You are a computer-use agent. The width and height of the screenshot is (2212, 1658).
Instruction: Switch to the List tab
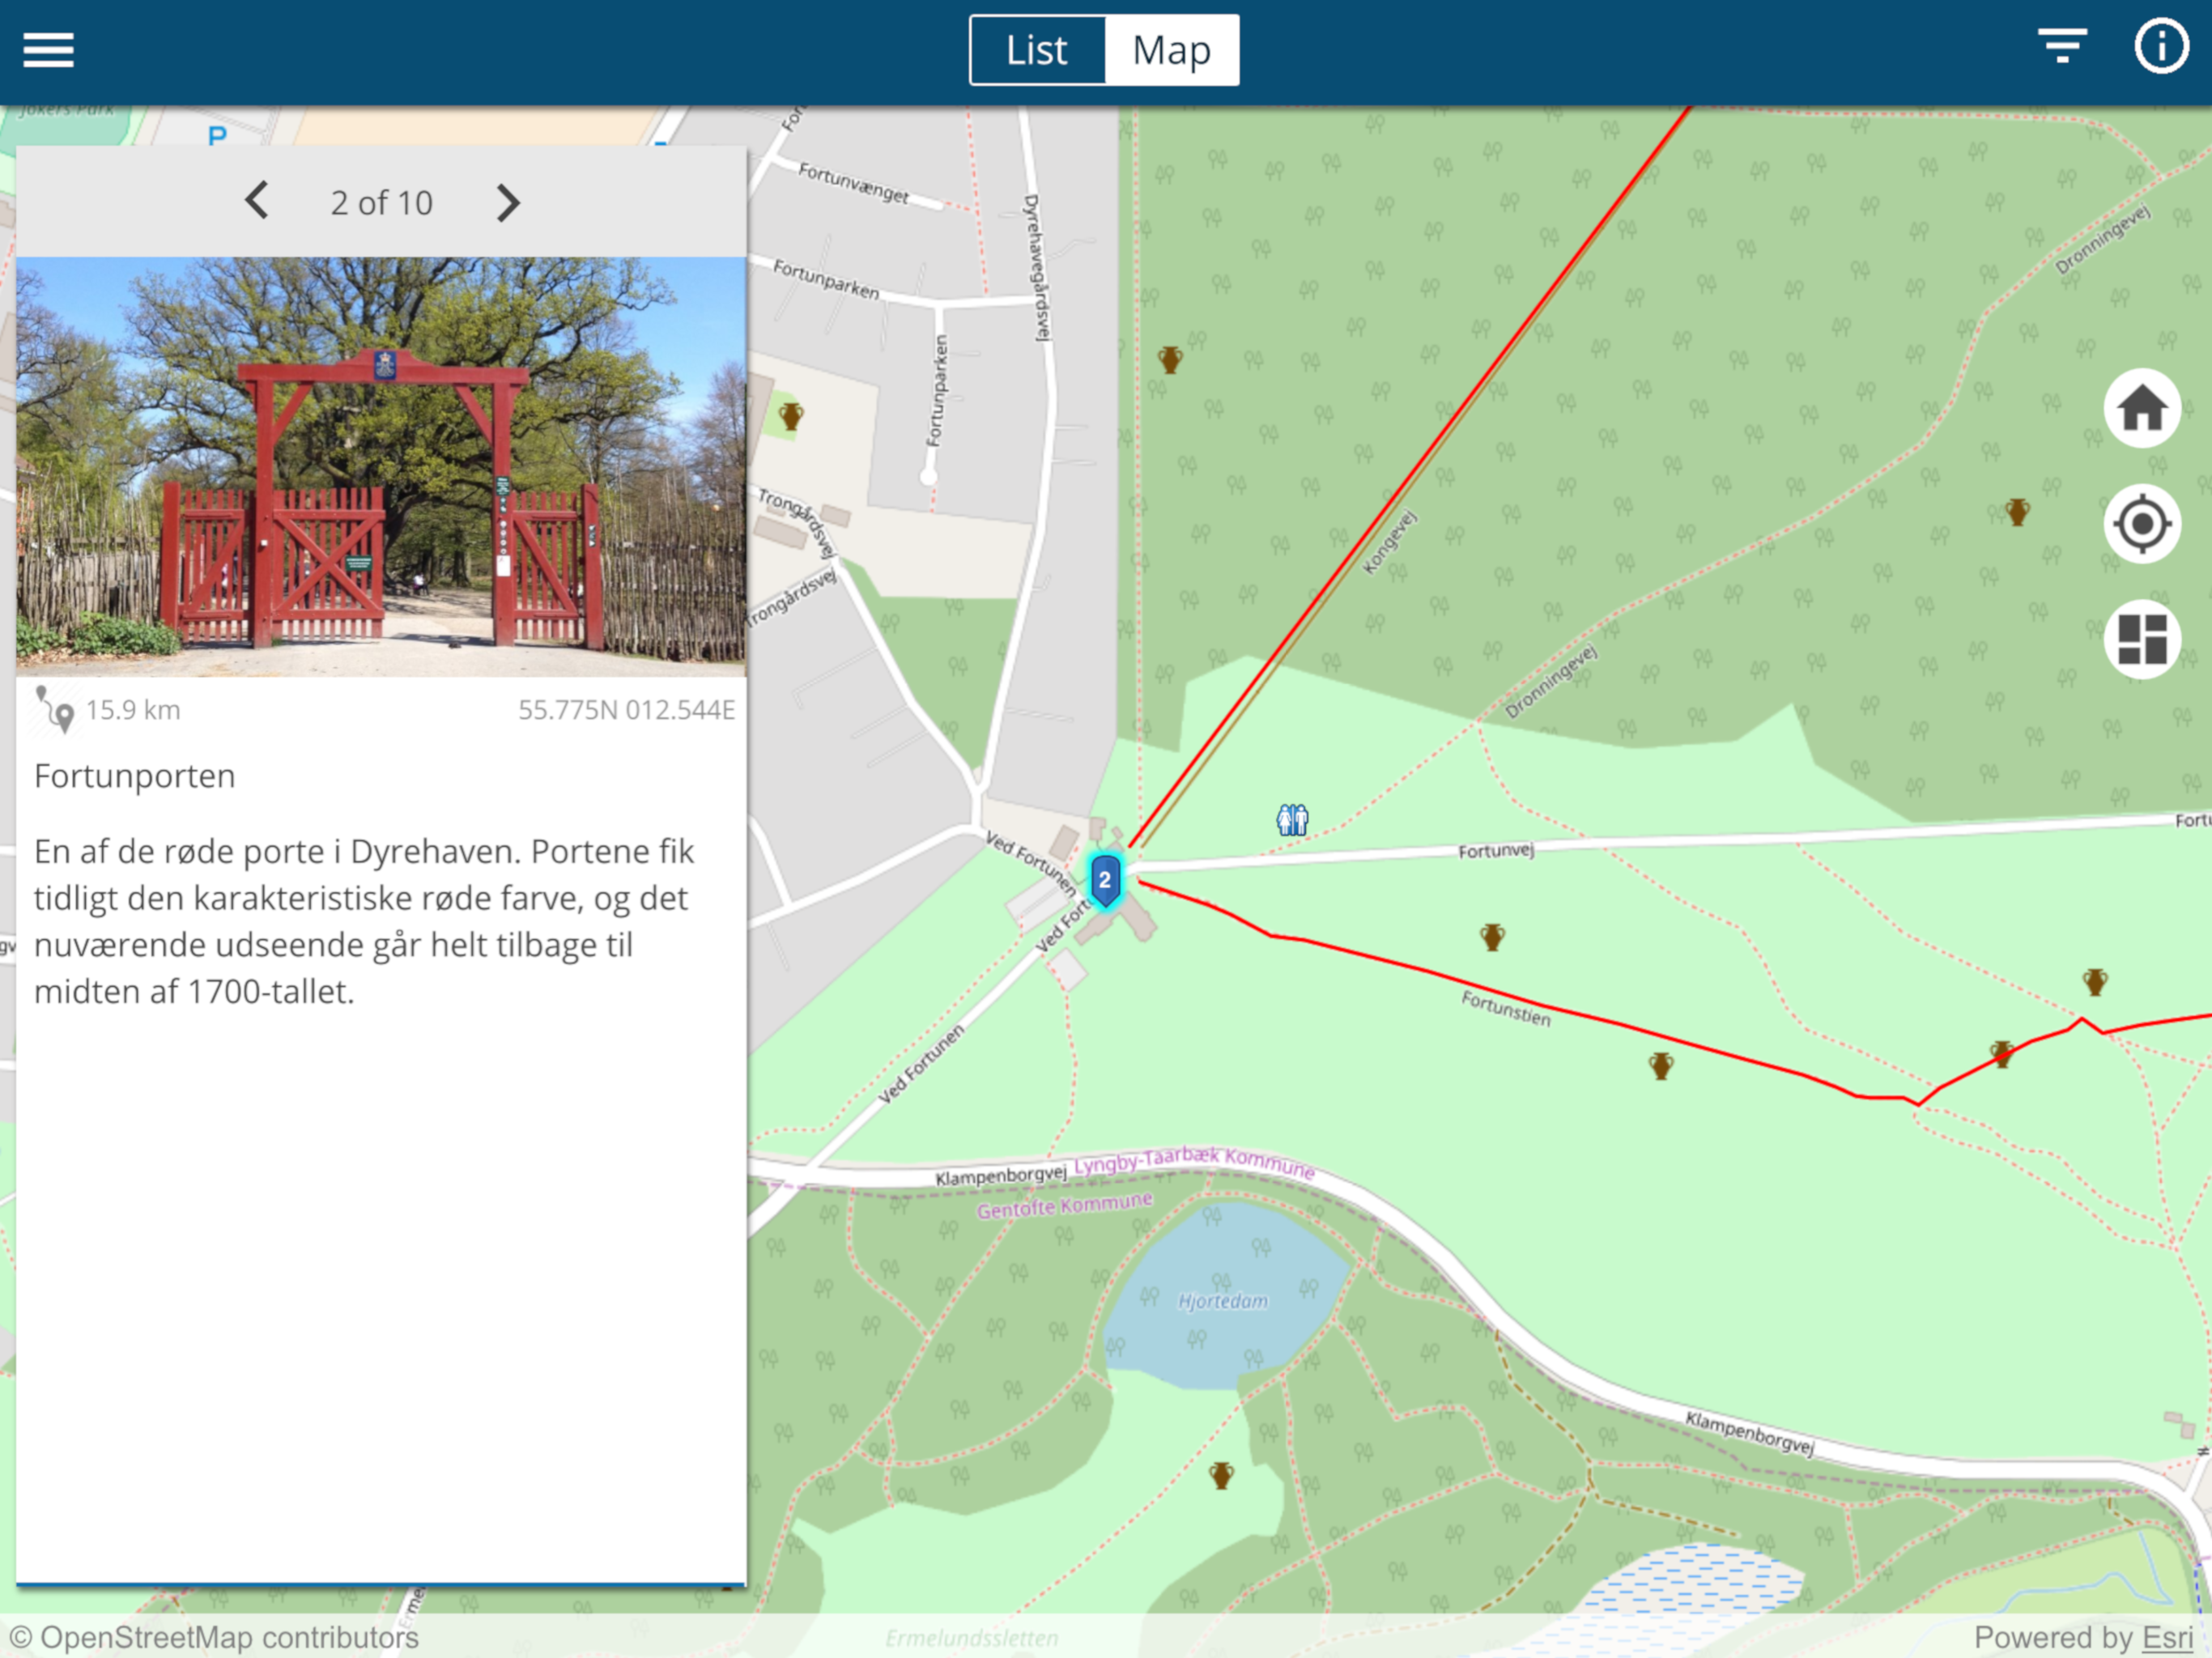(1037, 50)
